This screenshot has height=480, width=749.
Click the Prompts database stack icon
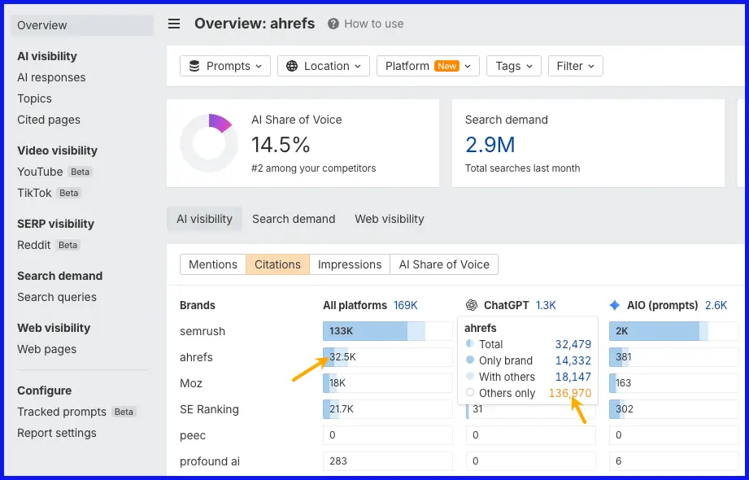coord(194,66)
